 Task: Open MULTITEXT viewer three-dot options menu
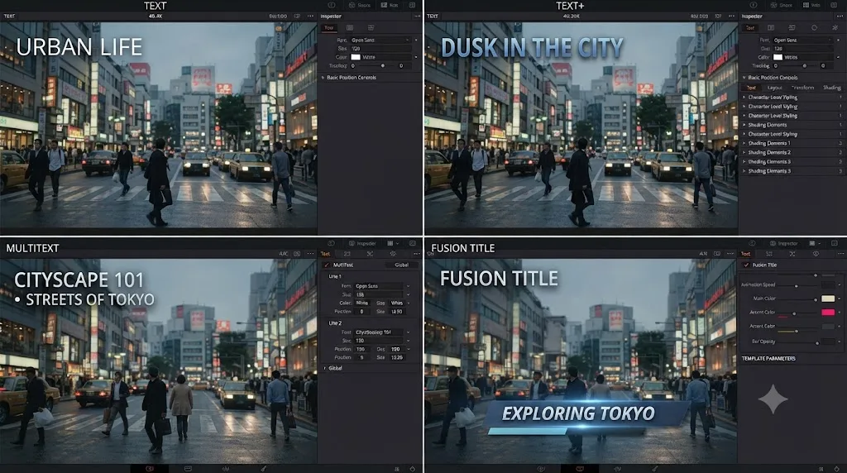310,254
